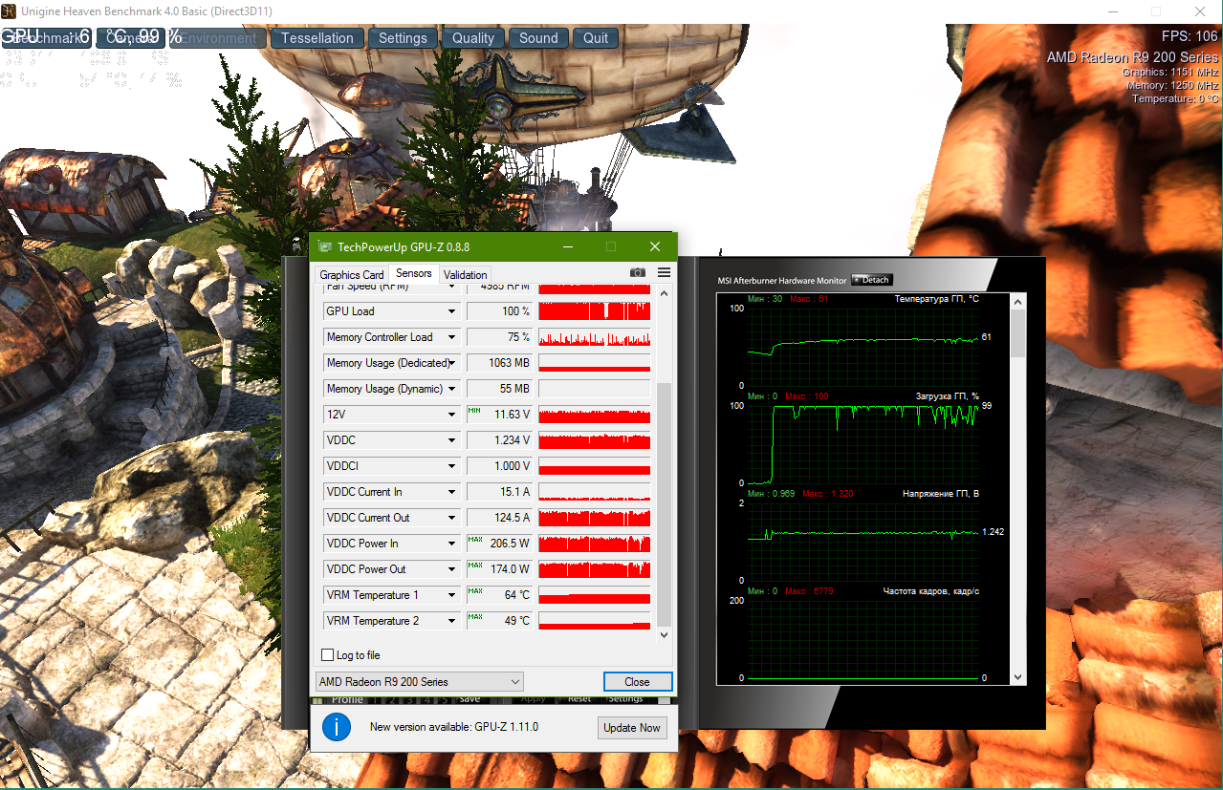Screen dimensions: 1223x790
Task: Click the New version available GPU-Z 1.11.0 text
Action: 454,727
